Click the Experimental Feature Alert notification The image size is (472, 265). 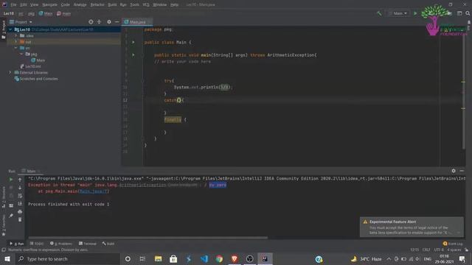click(412, 227)
